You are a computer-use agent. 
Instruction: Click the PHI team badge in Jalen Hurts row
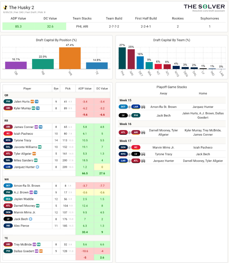[x=8, y=102]
